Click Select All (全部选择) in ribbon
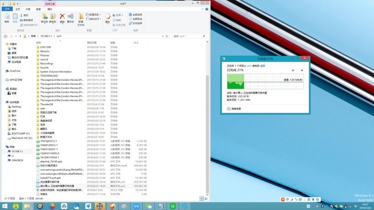The height and width of the screenshot is (210, 374). [x=137, y=15]
